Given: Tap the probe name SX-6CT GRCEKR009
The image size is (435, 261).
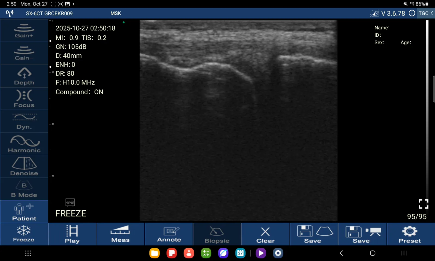Looking at the screenshot, I should click(49, 13).
